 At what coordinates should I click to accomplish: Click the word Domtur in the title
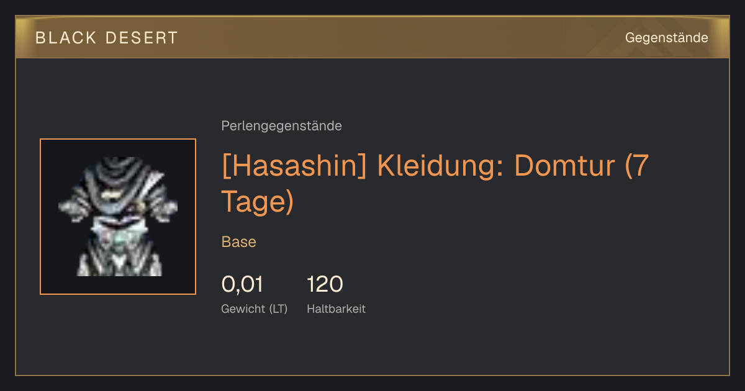(566, 166)
